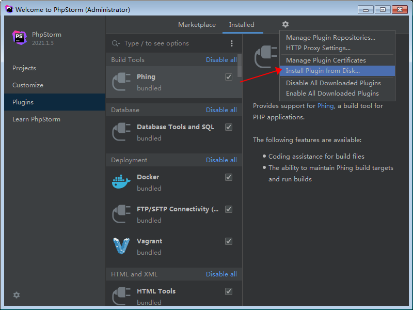Image resolution: width=413 pixels, height=310 pixels.
Task: Uncheck the HTML Tools checkbox
Action: point(229,291)
